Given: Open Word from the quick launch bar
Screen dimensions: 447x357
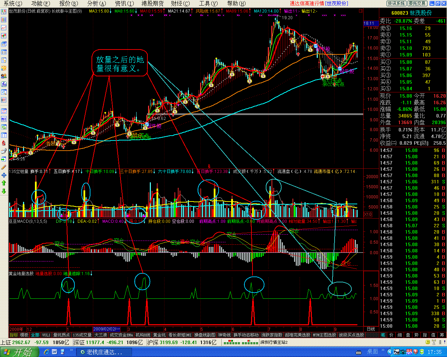Looking at the screenshot, I should (x=55, y=352).
